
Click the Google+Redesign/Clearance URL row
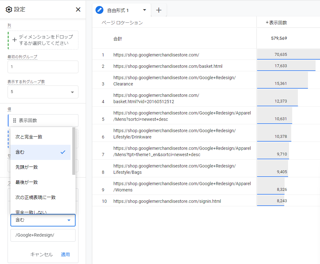(175, 81)
